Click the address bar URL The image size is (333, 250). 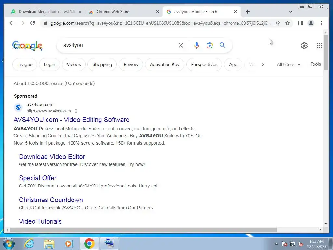click(160, 23)
